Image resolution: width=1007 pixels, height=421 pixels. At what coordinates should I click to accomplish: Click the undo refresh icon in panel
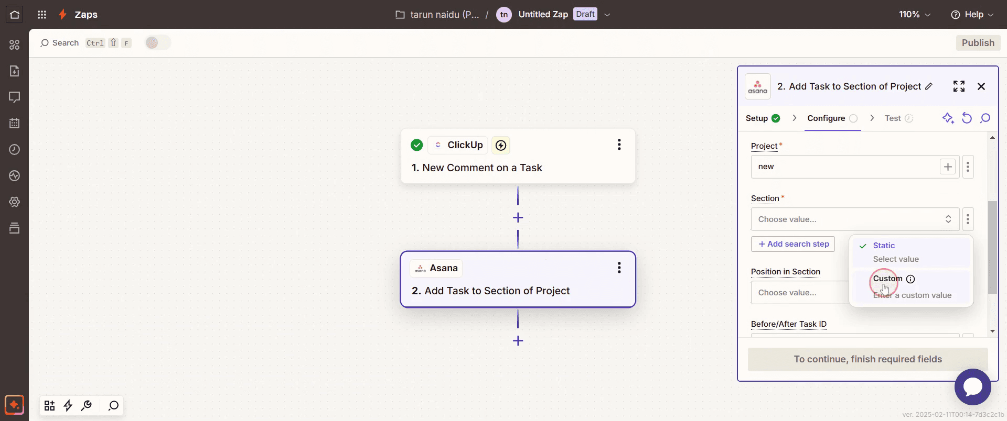[x=967, y=118]
